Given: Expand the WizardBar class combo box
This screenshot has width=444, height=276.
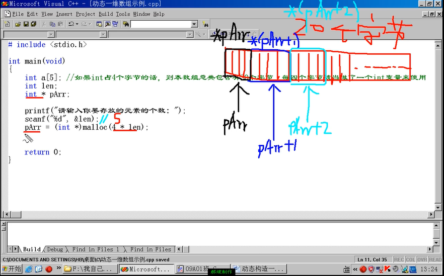Looking at the screenshot, I should (x=51, y=35).
